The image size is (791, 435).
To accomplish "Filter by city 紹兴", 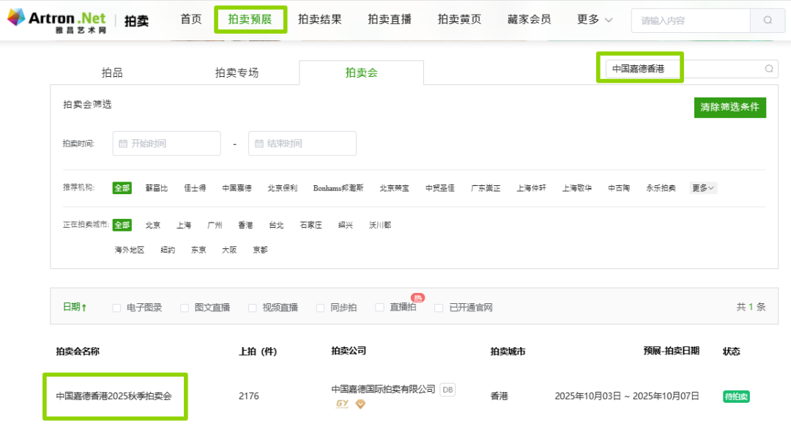I will (x=346, y=225).
